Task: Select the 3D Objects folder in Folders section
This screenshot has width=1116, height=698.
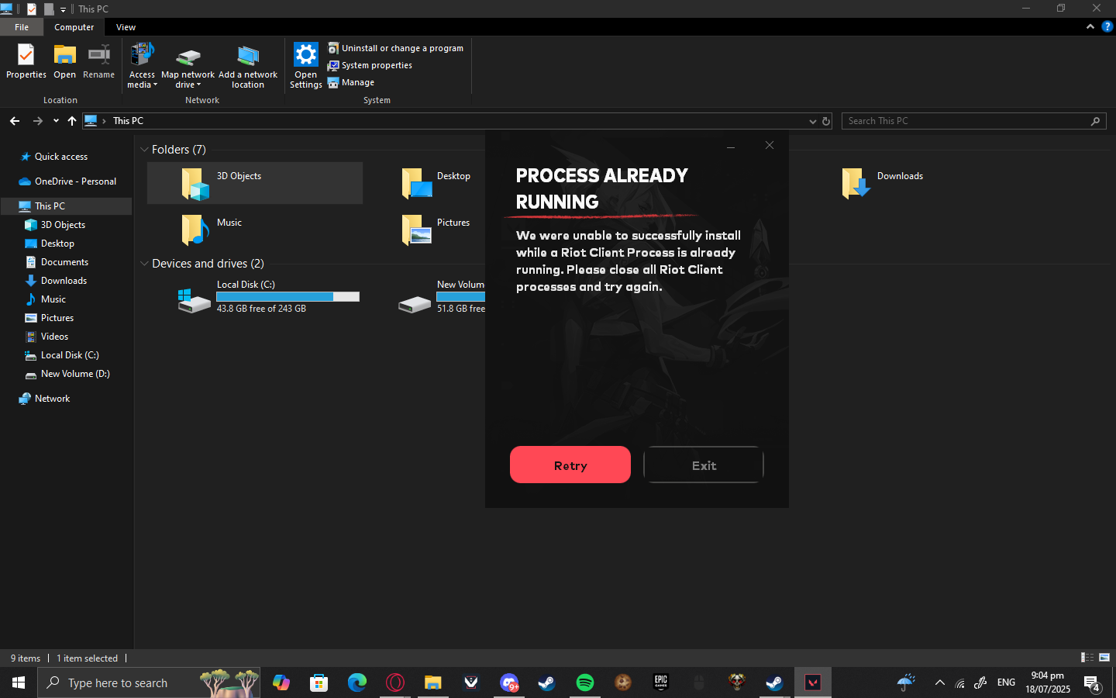Action: click(255, 183)
